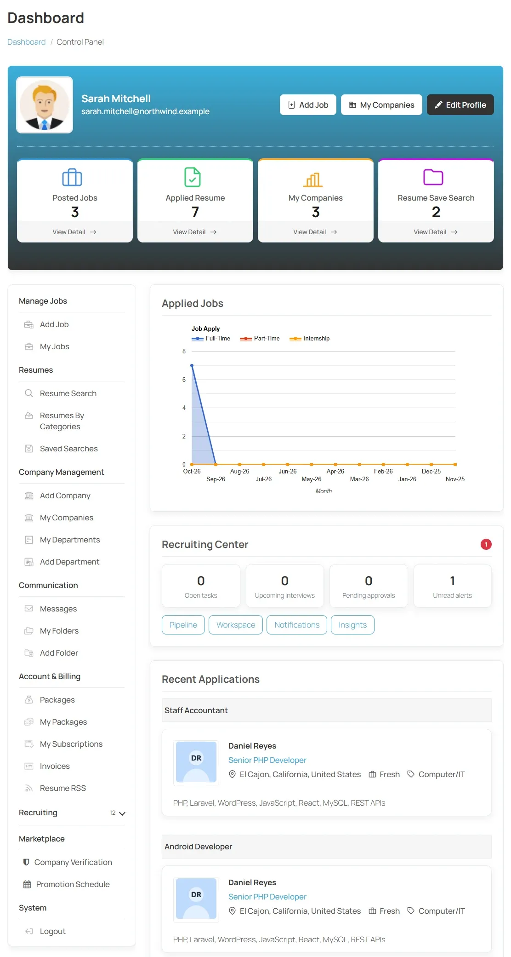Open Invoices in Account & Billing
Screen dimensions: 511x957
pyautogui.click(x=55, y=766)
